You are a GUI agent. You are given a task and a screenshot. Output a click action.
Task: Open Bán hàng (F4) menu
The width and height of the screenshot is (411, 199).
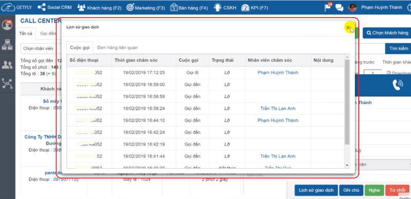click(189, 8)
